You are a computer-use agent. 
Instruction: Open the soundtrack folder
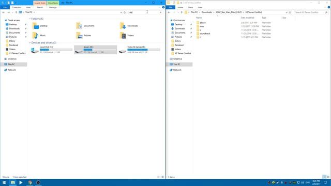click(x=203, y=34)
